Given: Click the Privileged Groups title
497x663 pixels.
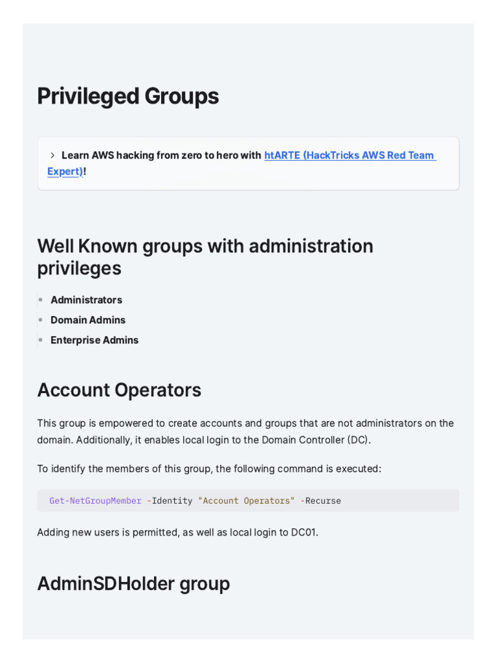Looking at the screenshot, I should 128,96.
